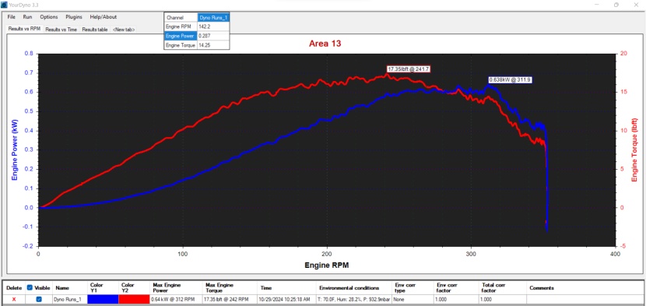The width and height of the screenshot is (646, 306).
Task: Delete Dyno Runs_1 using red X
Action: click(x=14, y=300)
